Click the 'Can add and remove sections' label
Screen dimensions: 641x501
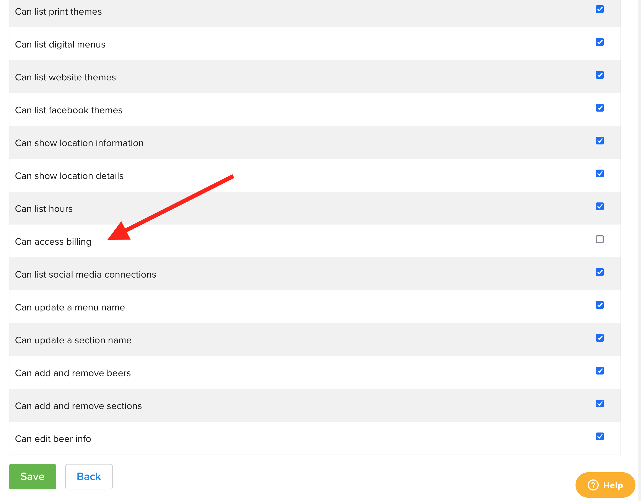pos(78,406)
